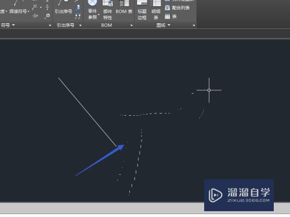Select the horizontal dashed line in the drawing

[x=144, y=114]
